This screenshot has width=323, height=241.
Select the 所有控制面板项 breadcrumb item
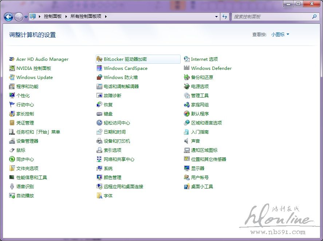coord(86,17)
